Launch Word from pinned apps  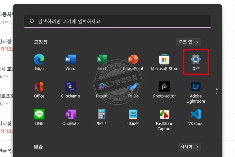70,62
